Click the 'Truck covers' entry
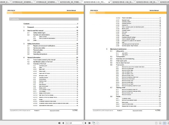The image size is (169, 125). click(x=135, y=65)
